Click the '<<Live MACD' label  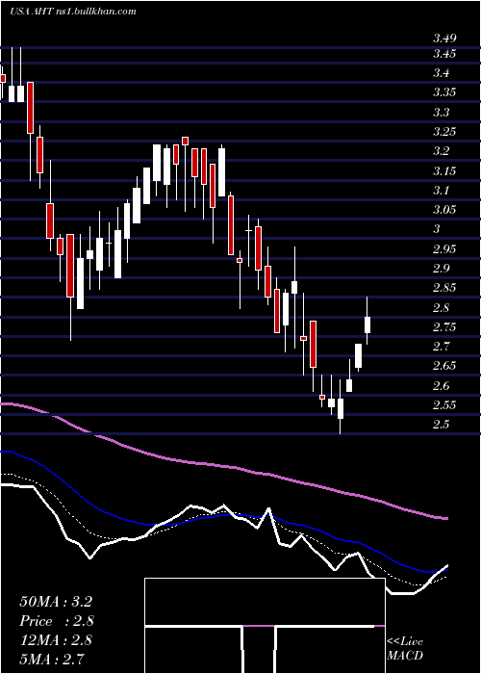click(x=405, y=649)
